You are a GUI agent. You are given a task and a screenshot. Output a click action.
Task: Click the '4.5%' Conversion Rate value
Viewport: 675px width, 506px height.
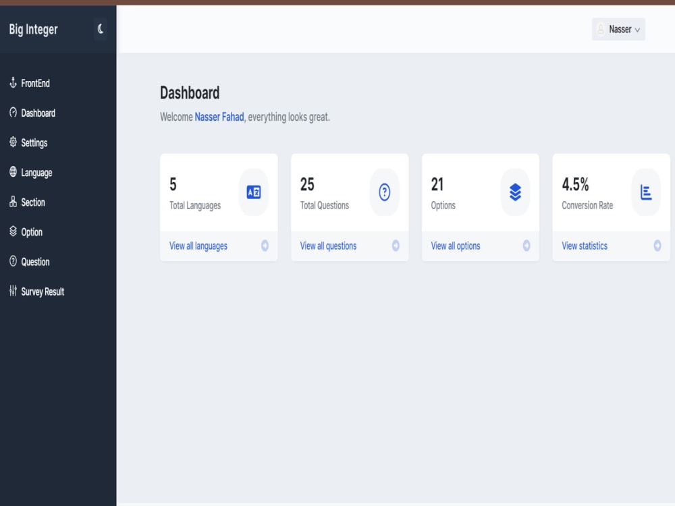(575, 185)
